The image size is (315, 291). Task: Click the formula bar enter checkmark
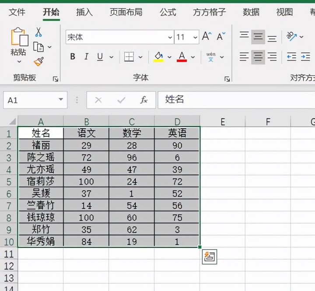[x=121, y=100]
